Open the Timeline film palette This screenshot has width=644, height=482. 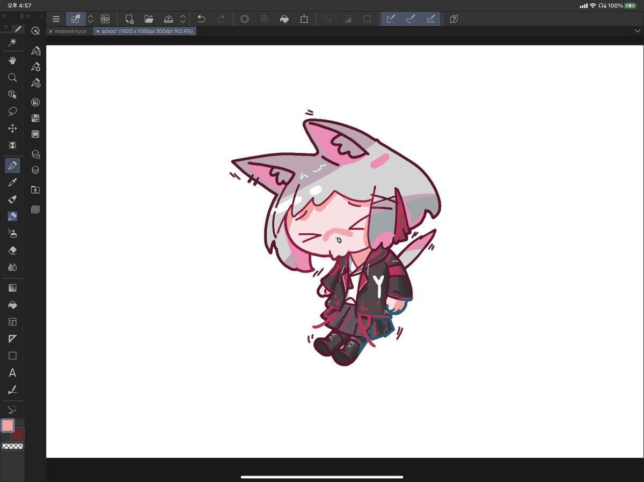pos(35,134)
